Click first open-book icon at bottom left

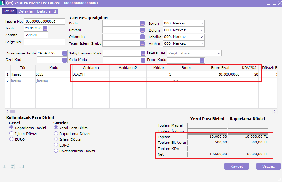click(5, 166)
